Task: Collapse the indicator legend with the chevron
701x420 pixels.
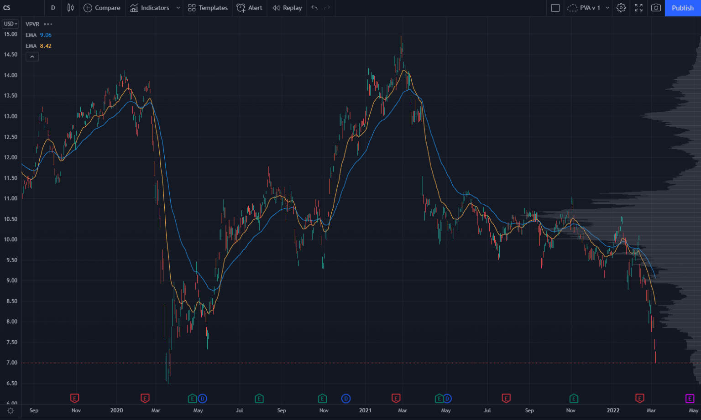Action: pos(32,57)
